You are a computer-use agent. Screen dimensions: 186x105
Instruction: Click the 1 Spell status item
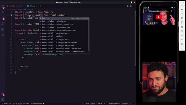click(x=124, y=104)
